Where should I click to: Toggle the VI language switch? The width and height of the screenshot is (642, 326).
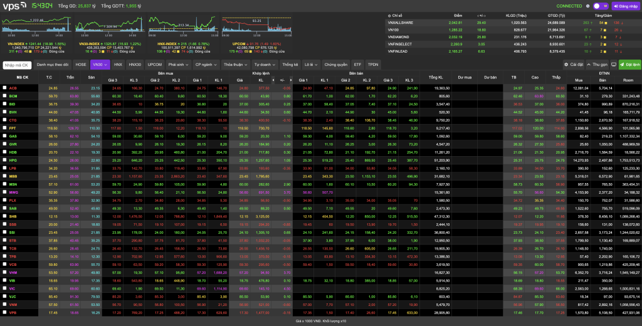(600, 6)
